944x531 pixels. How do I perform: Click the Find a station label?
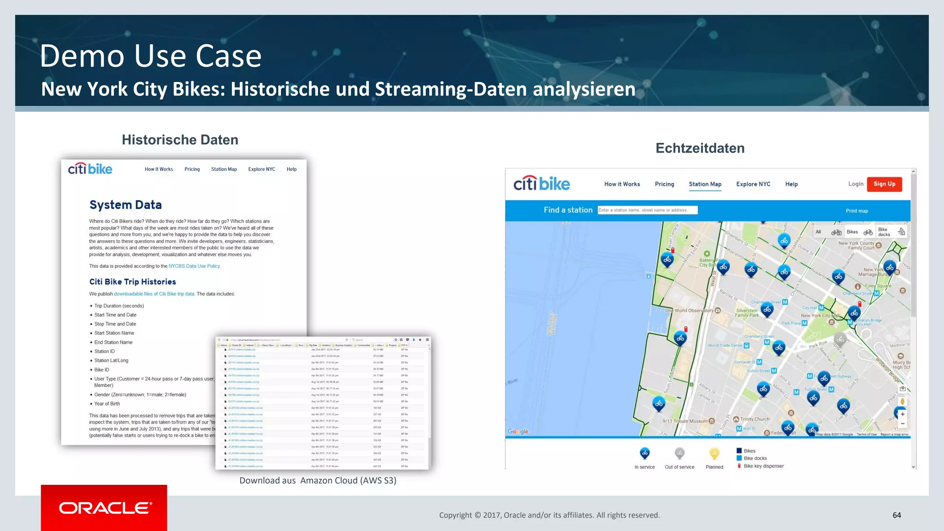(568, 210)
